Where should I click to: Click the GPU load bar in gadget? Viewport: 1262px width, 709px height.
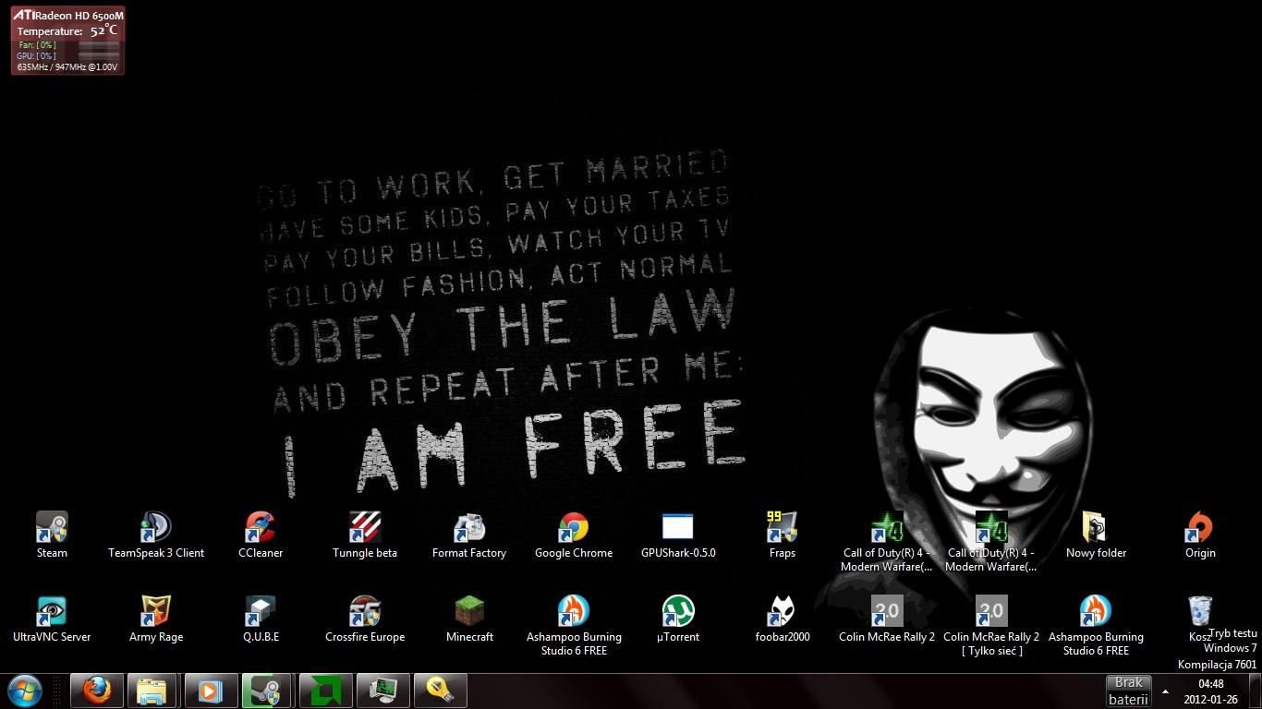click(x=99, y=55)
